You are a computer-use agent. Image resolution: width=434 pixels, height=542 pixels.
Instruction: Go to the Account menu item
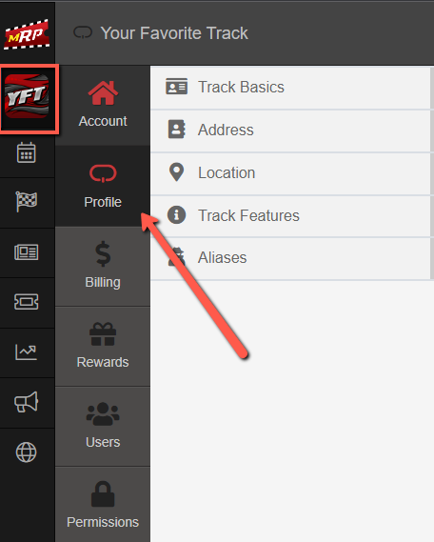point(103,105)
